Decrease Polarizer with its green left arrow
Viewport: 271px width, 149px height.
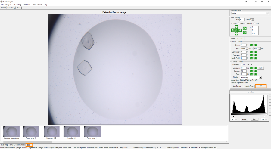point(252,55)
